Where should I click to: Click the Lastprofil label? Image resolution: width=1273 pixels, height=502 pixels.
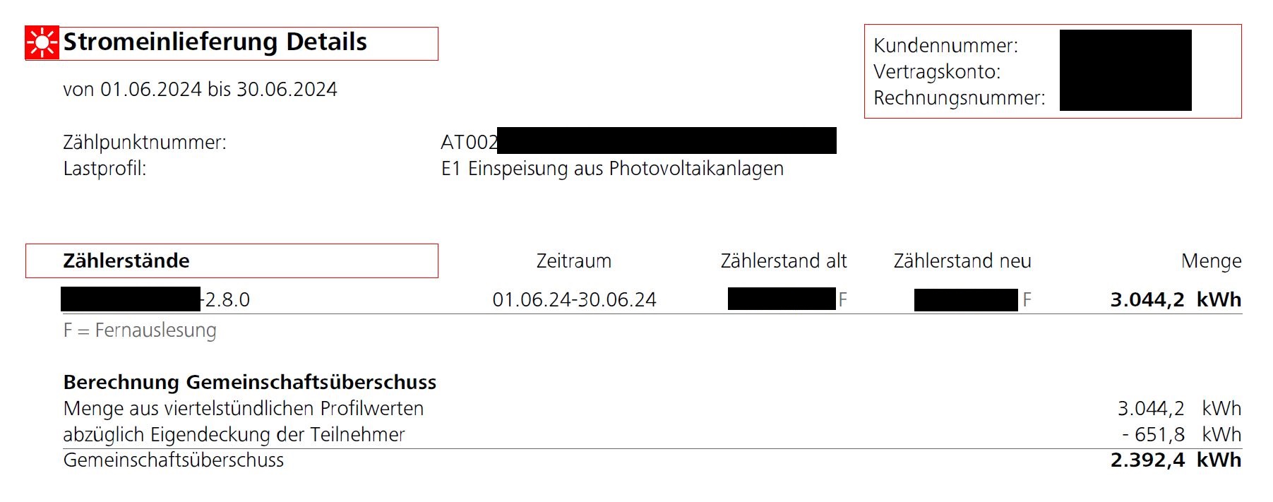point(104,169)
